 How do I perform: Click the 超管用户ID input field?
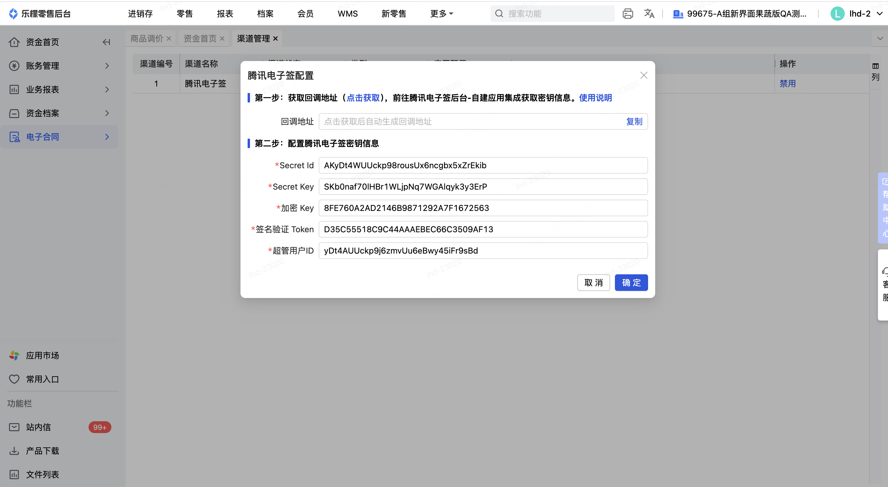click(483, 251)
